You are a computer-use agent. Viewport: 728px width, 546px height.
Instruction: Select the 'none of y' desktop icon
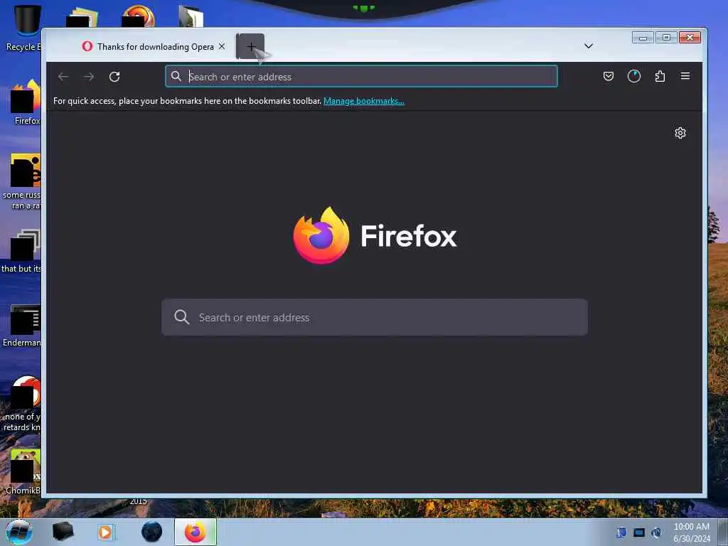(22, 403)
